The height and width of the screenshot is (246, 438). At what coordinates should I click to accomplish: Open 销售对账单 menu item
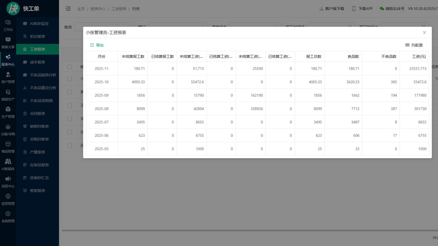pyautogui.click(x=38, y=126)
